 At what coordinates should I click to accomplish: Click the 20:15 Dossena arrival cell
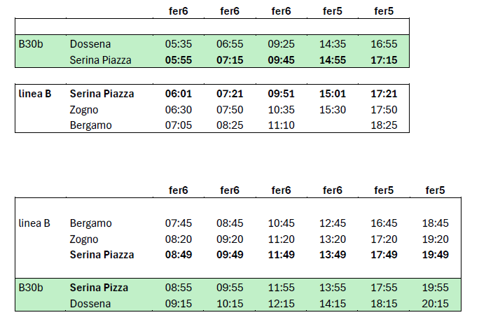click(x=436, y=304)
